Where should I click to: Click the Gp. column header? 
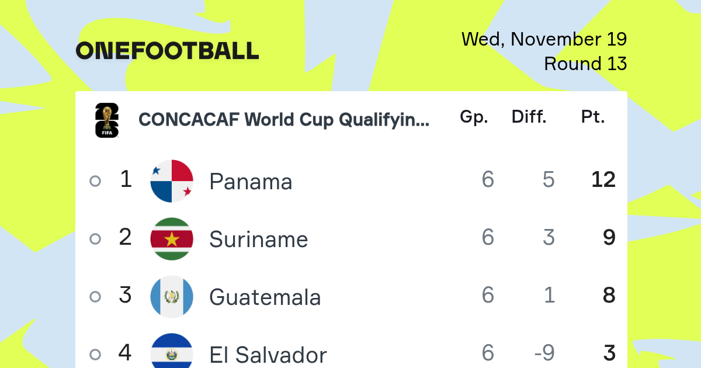point(474,117)
